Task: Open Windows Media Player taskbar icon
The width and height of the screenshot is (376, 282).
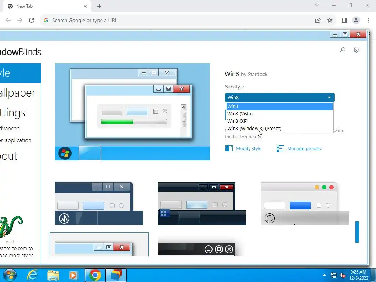Action: 73,275
